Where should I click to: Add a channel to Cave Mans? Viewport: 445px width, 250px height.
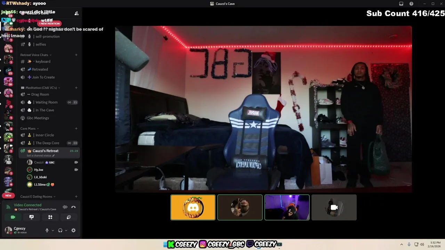[76, 128]
